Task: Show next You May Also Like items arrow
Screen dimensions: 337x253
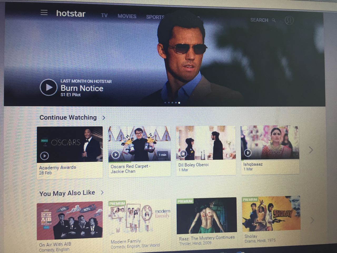Action: pyautogui.click(x=312, y=220)
